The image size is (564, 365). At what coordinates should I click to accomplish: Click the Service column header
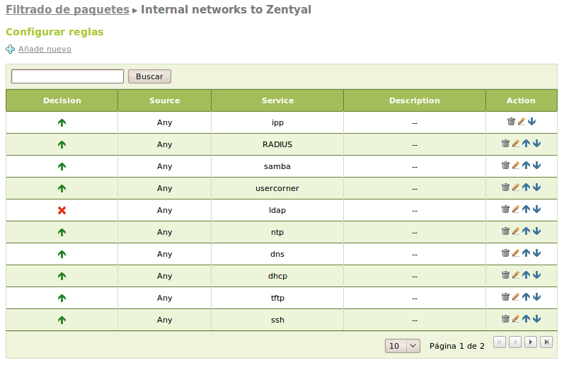[277, 100]
